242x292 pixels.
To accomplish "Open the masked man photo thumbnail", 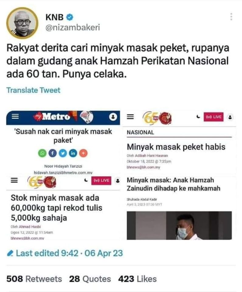I will point(179,225).
